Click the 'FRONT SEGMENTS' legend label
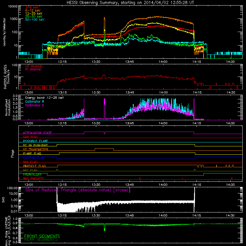 pos(42,236)
